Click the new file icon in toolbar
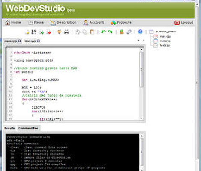The width and height of the screenshot is (201, 171). pos(27,32)
